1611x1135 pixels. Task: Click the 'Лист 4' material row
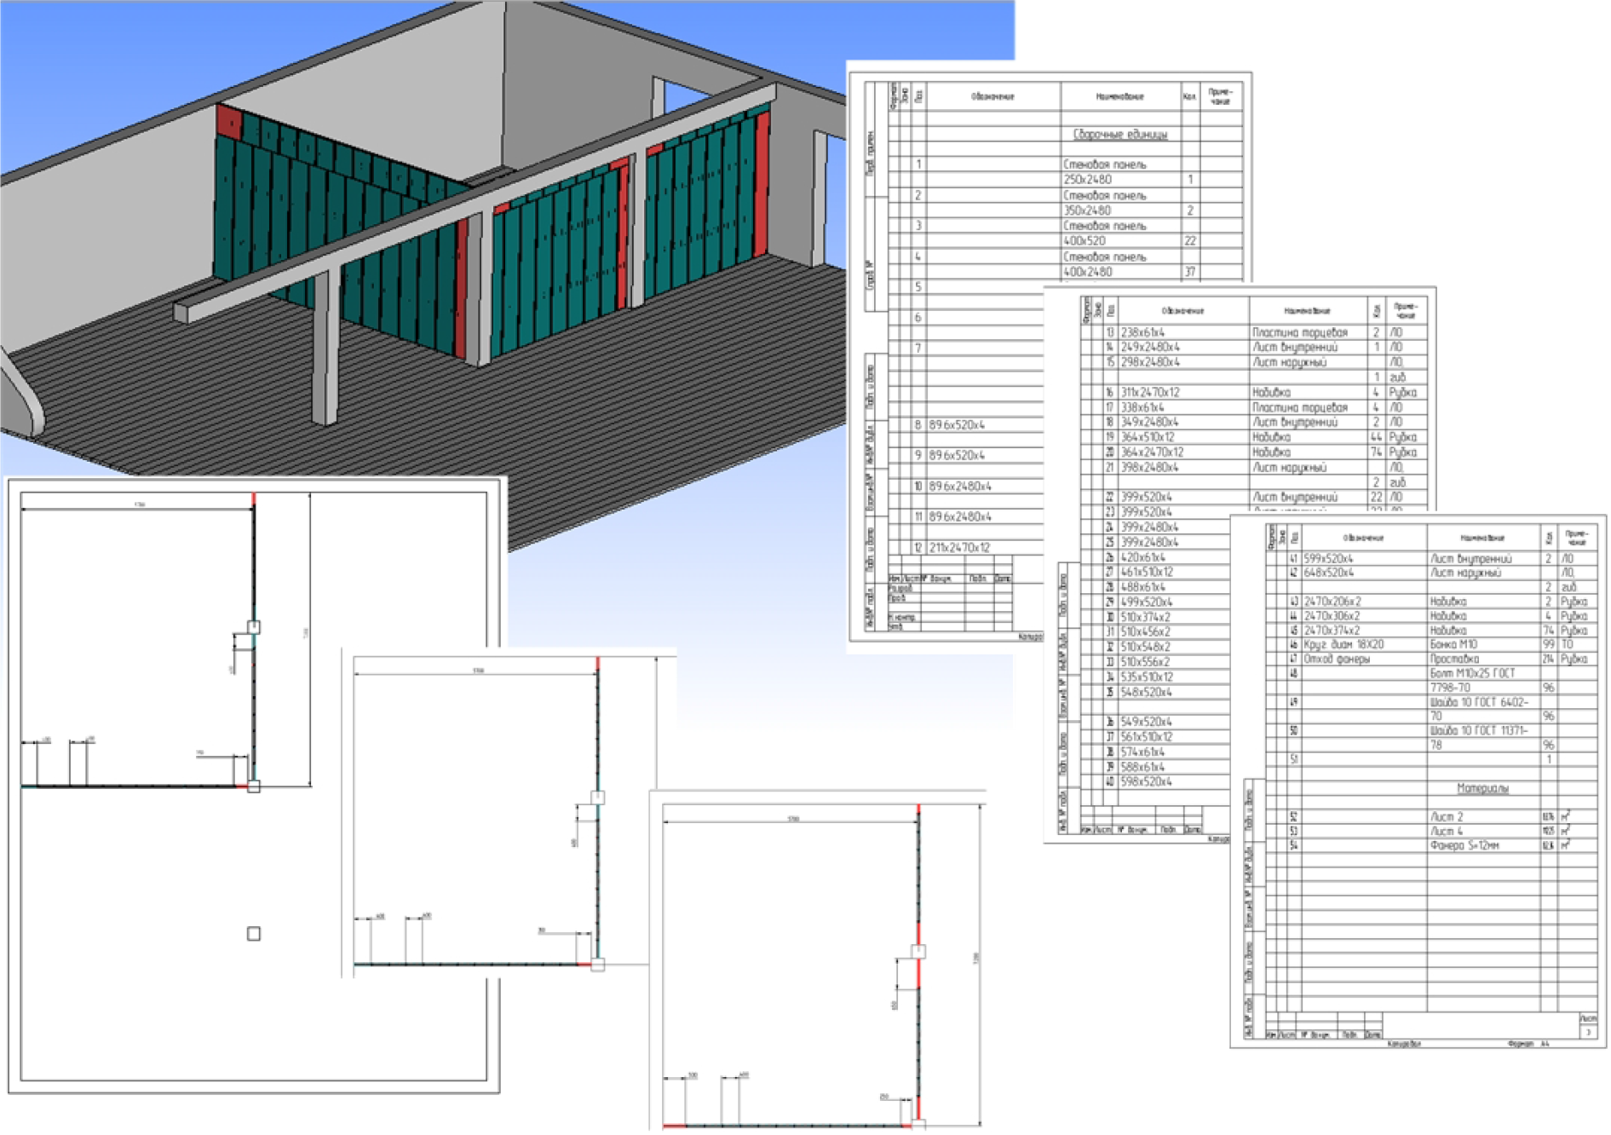tap(1446, 831)
